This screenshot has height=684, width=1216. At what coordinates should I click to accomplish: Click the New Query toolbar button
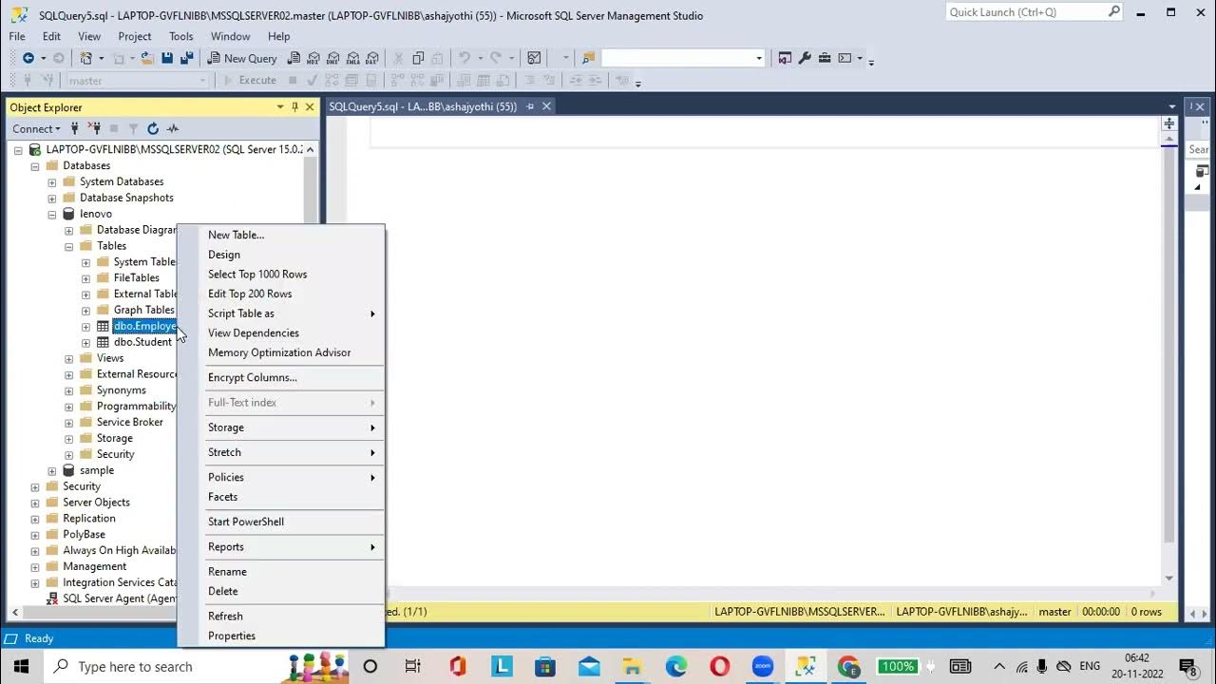(x=241, y=58)
